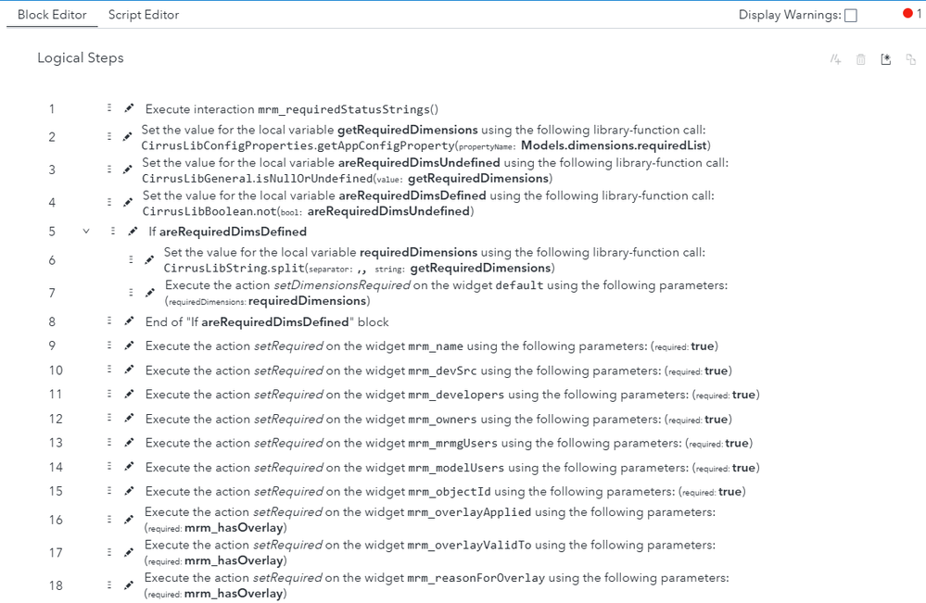Screen dimensions: 926x603
Task: Enable the Display Warnings checkbox
Action: 850,16
